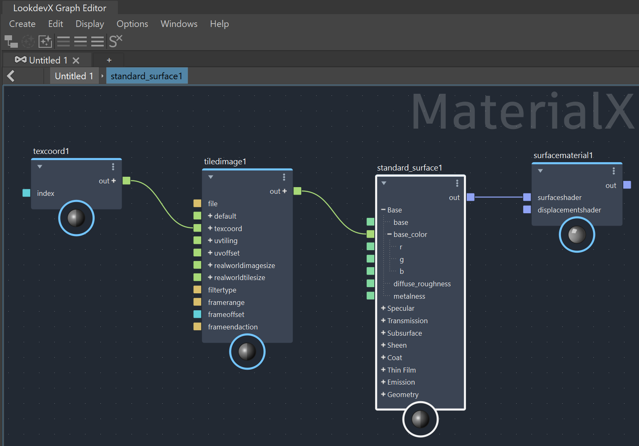
Task: Collapse the standard_surface1 node triangle
Action: pos(384,183)
